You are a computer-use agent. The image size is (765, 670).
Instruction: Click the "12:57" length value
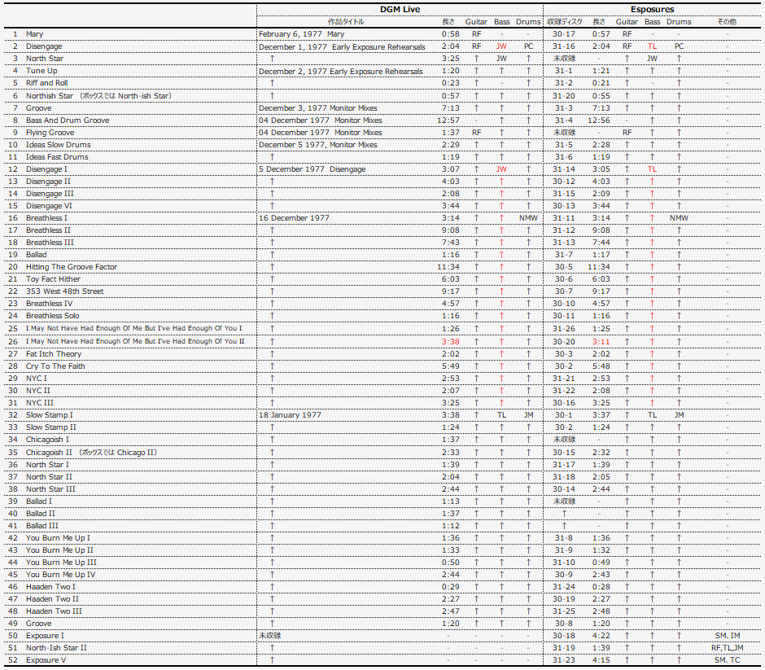pos(448,120)
